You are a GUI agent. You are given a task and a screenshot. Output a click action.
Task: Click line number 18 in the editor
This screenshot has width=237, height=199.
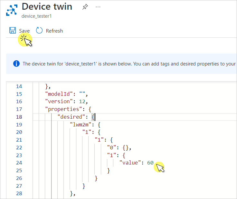pyautogui.click(x=19, y=117)
